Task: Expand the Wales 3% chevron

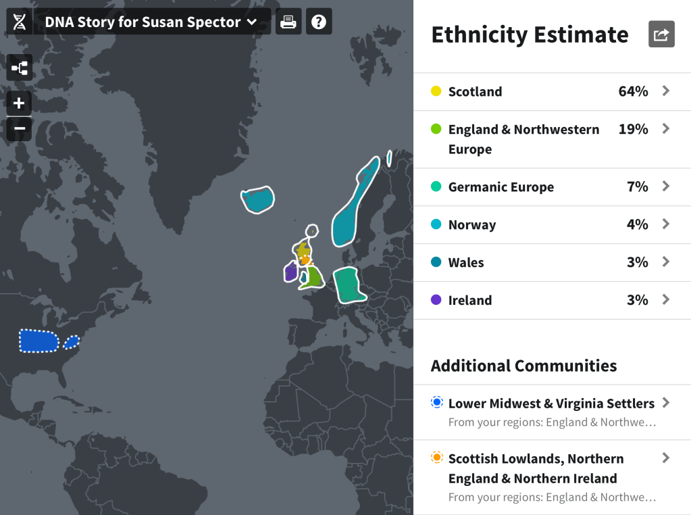Action: click(665, 262)
